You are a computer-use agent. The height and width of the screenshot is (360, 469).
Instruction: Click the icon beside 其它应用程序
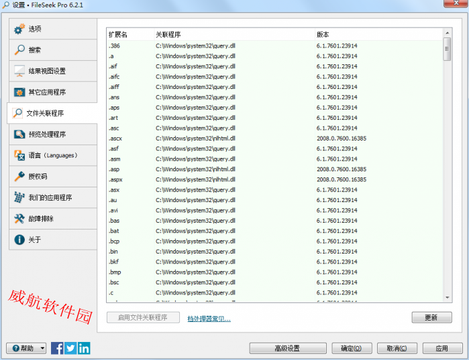[x=19, y=92]
